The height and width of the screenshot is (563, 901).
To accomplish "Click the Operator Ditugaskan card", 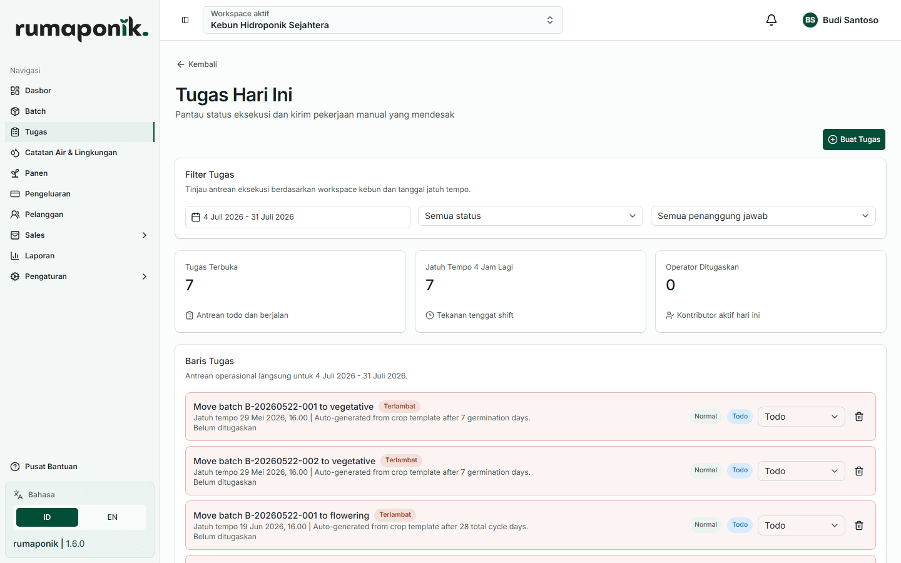I will [x=771, y=292].
